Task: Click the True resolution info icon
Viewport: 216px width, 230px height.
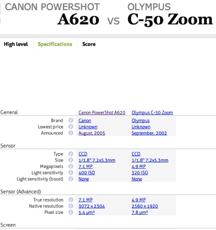Action: 71,200
